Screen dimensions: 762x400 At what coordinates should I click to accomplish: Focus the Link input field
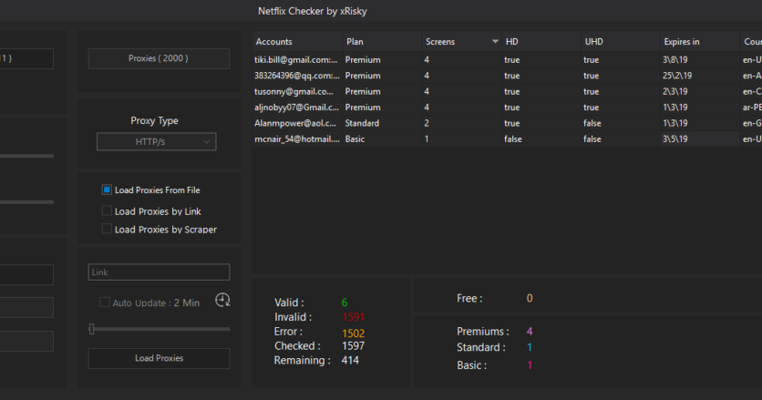159,272
